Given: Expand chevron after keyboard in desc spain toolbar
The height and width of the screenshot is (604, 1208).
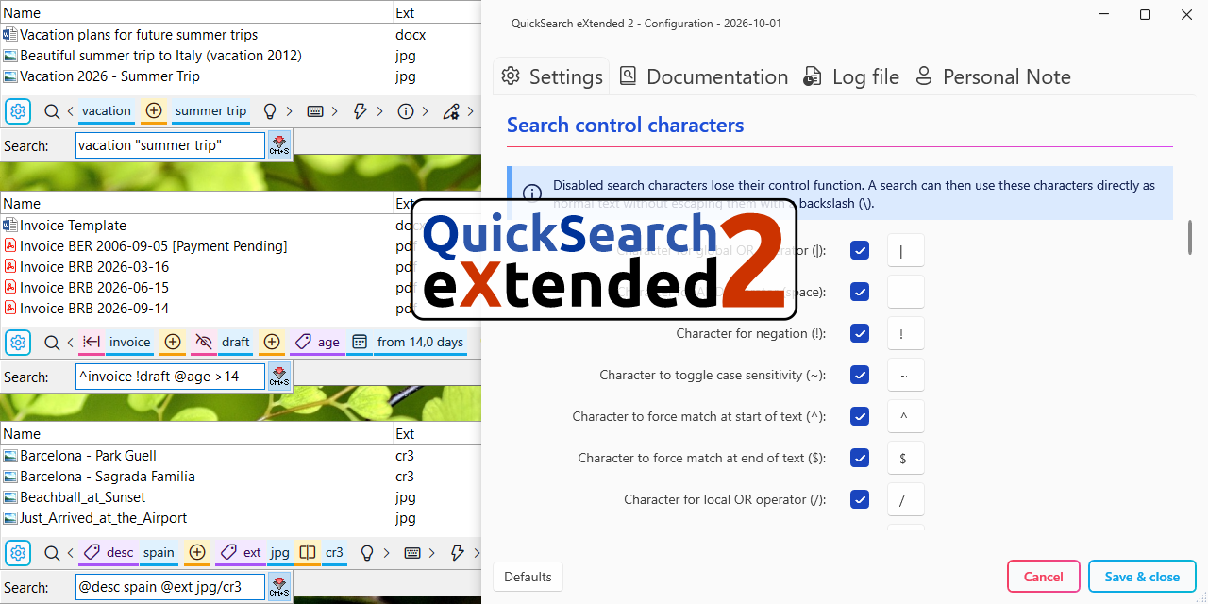Looking at the screenshot, I should 432,553.
